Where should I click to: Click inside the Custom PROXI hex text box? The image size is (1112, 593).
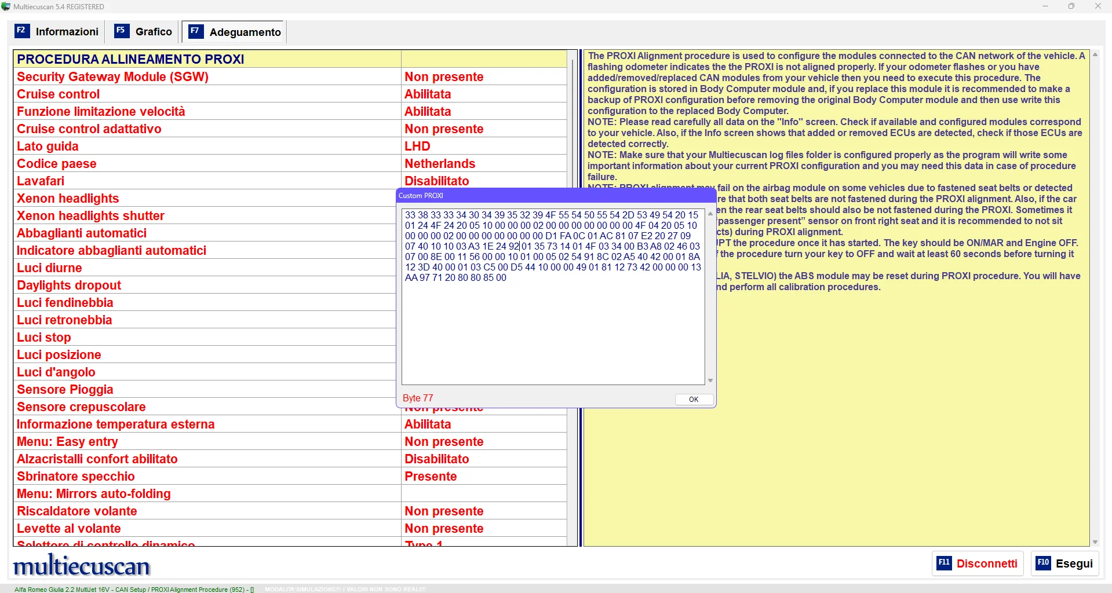(x=553, y=296)
